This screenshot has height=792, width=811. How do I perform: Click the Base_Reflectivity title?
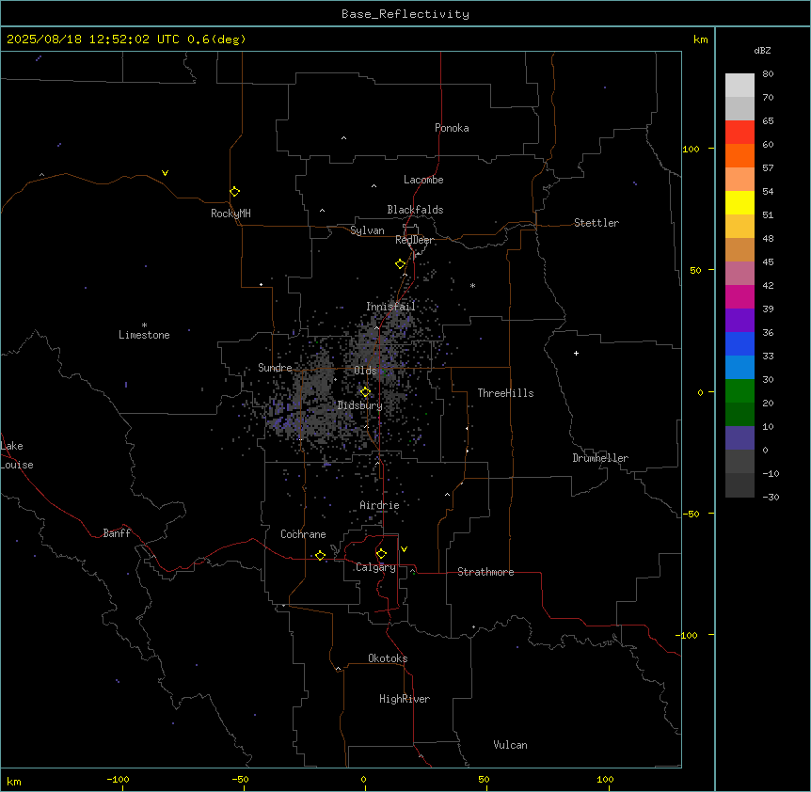(x=405, y=14)
